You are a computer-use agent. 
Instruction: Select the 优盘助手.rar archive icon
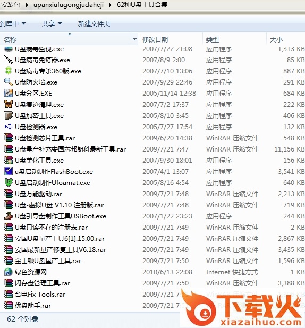tap(9, 306)
